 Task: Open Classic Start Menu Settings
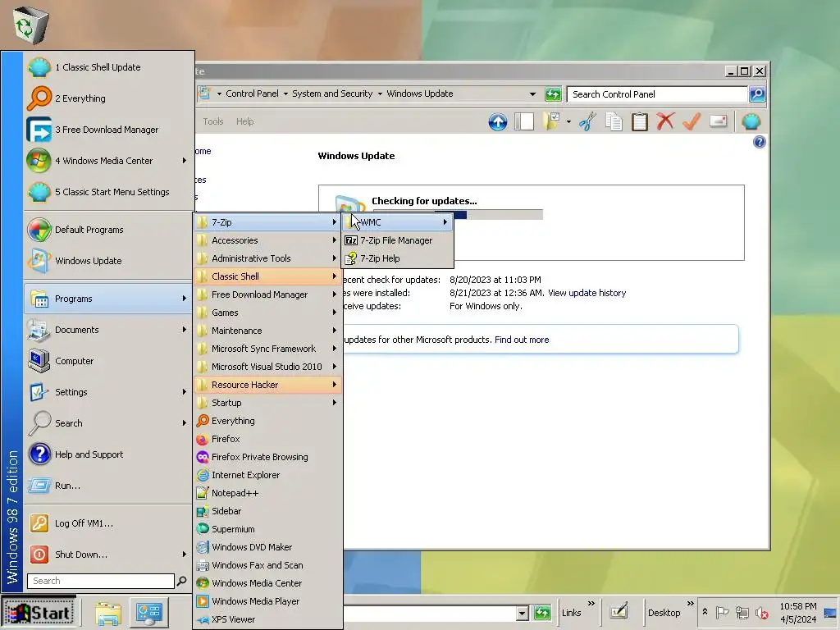tap(109, 192)
